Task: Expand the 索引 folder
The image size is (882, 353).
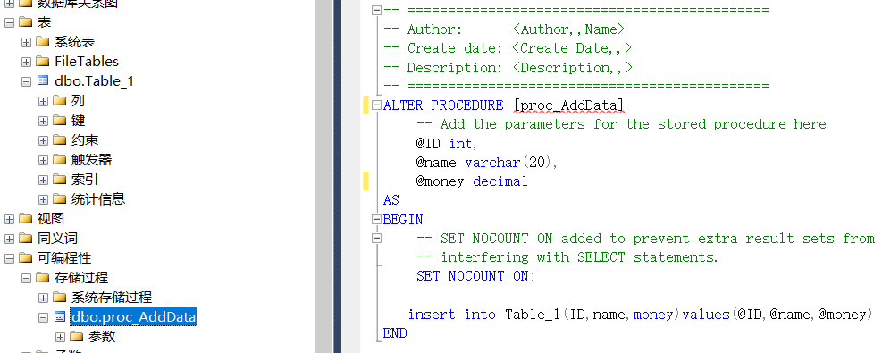Action: [x=43, y=180]
